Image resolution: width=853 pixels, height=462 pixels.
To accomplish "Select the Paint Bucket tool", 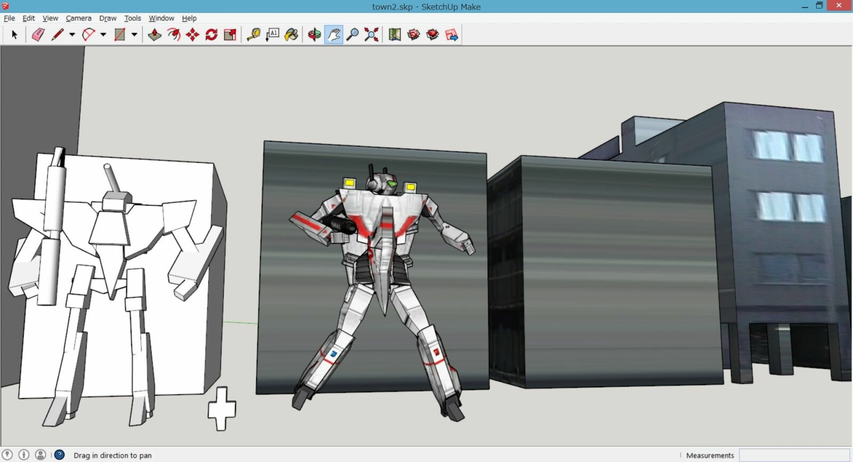I will (x=292, y=35).
